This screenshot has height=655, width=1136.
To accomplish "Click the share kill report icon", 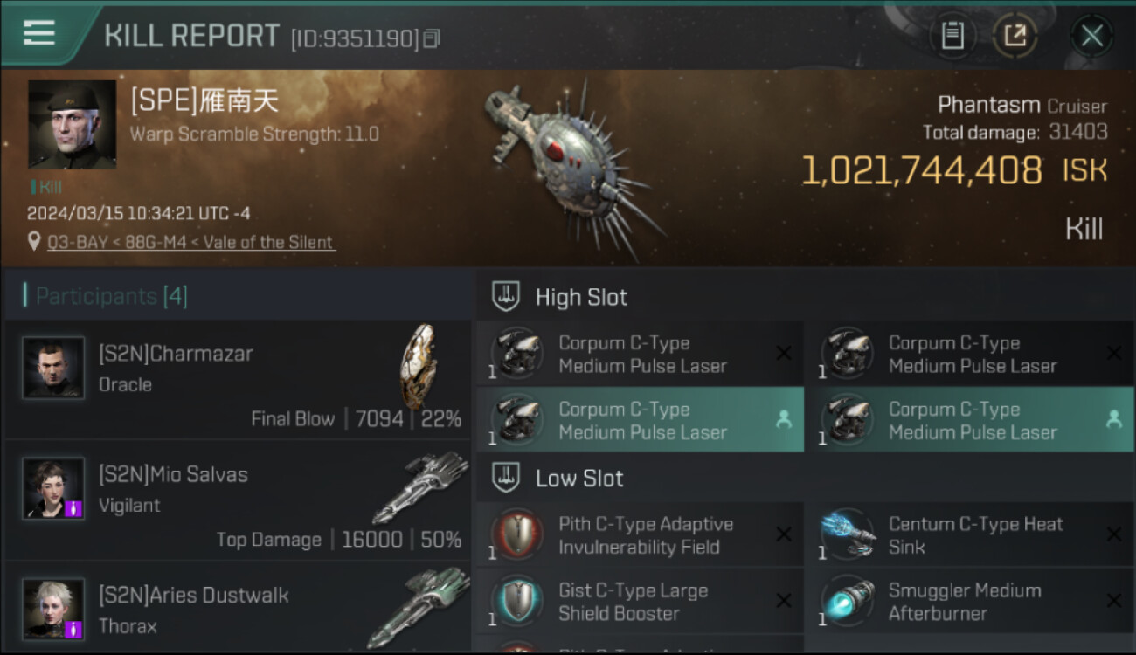I will coord(1015,36).
